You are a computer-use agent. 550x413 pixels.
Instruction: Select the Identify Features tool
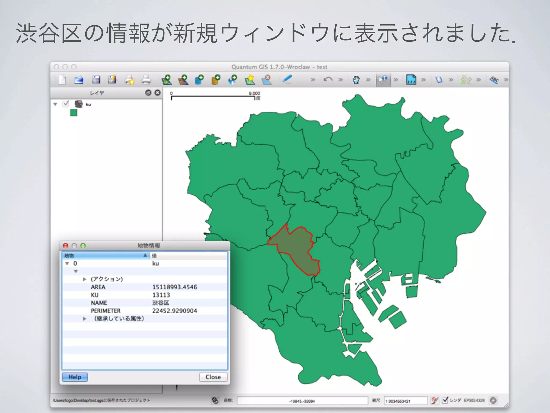tap(383, 80)
